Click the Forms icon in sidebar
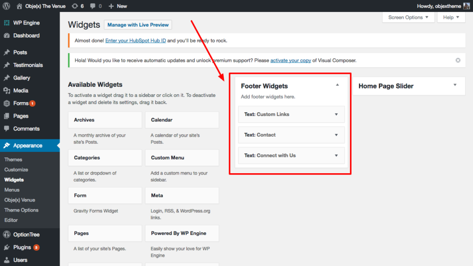The image size is (473, 266). pos(6,103)
